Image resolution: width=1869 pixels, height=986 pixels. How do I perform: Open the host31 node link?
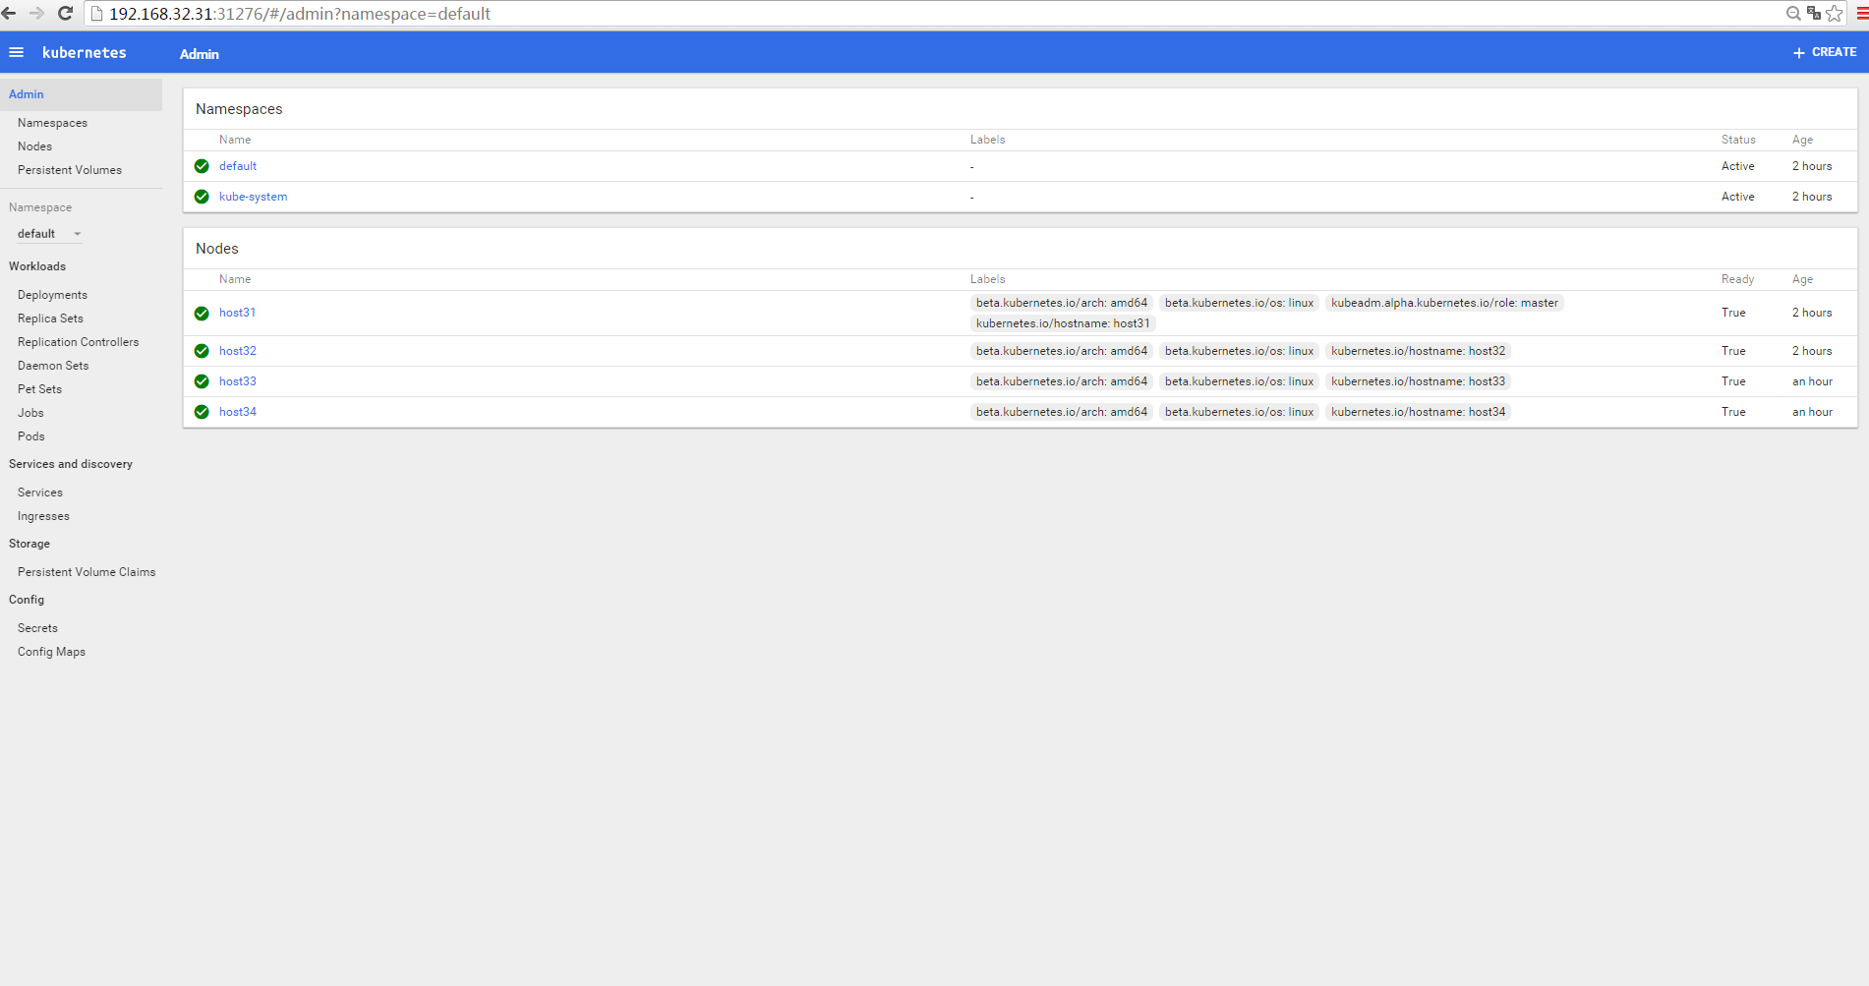(237, 313)
